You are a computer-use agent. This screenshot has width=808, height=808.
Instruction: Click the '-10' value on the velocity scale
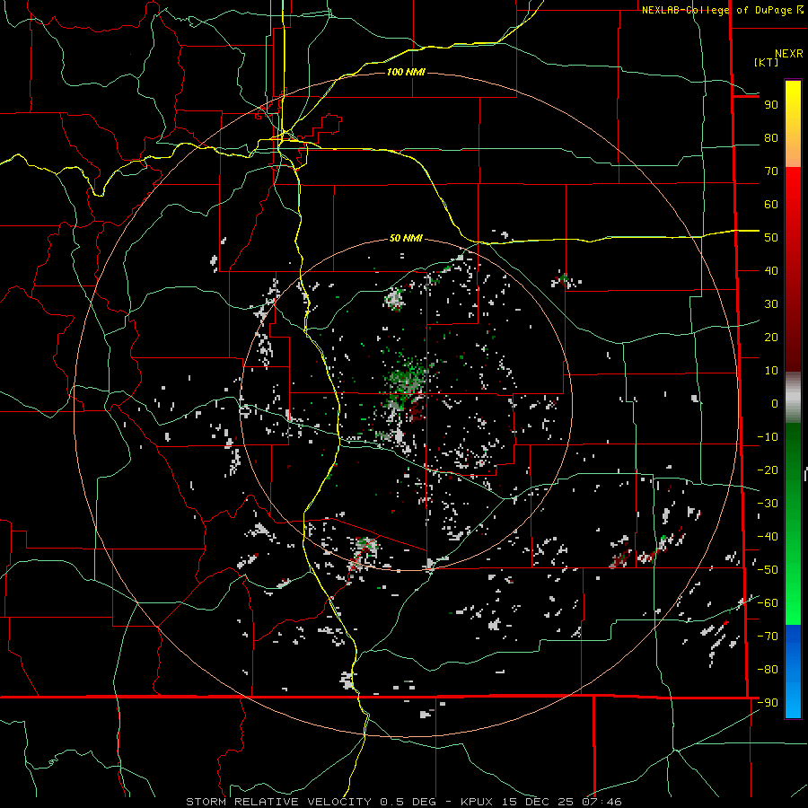tap(768, 437)
